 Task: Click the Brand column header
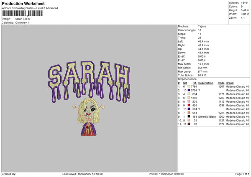pyautogui.click(x=230, y=83)
